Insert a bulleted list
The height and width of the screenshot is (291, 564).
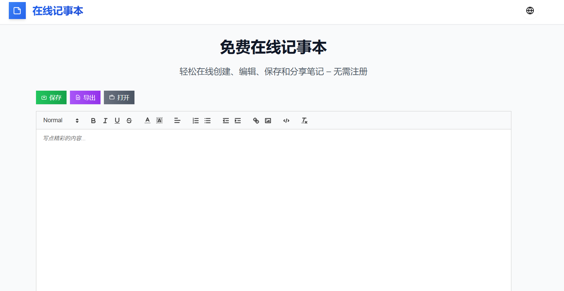pos(207,121)
